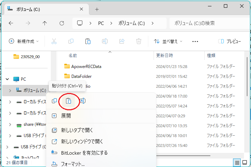Click the Copy icon in the toolbar
This screenshot has width=251, height=167.
[x=71, y=41]
